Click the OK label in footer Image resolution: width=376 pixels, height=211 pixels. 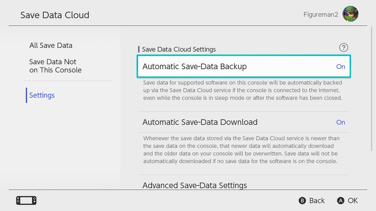tap(352, 201)
